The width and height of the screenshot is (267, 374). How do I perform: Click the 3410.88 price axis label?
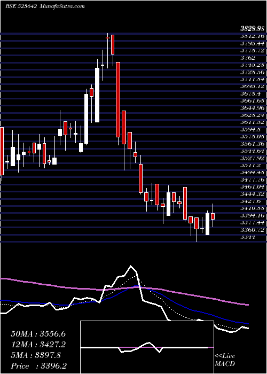[252, 208]
